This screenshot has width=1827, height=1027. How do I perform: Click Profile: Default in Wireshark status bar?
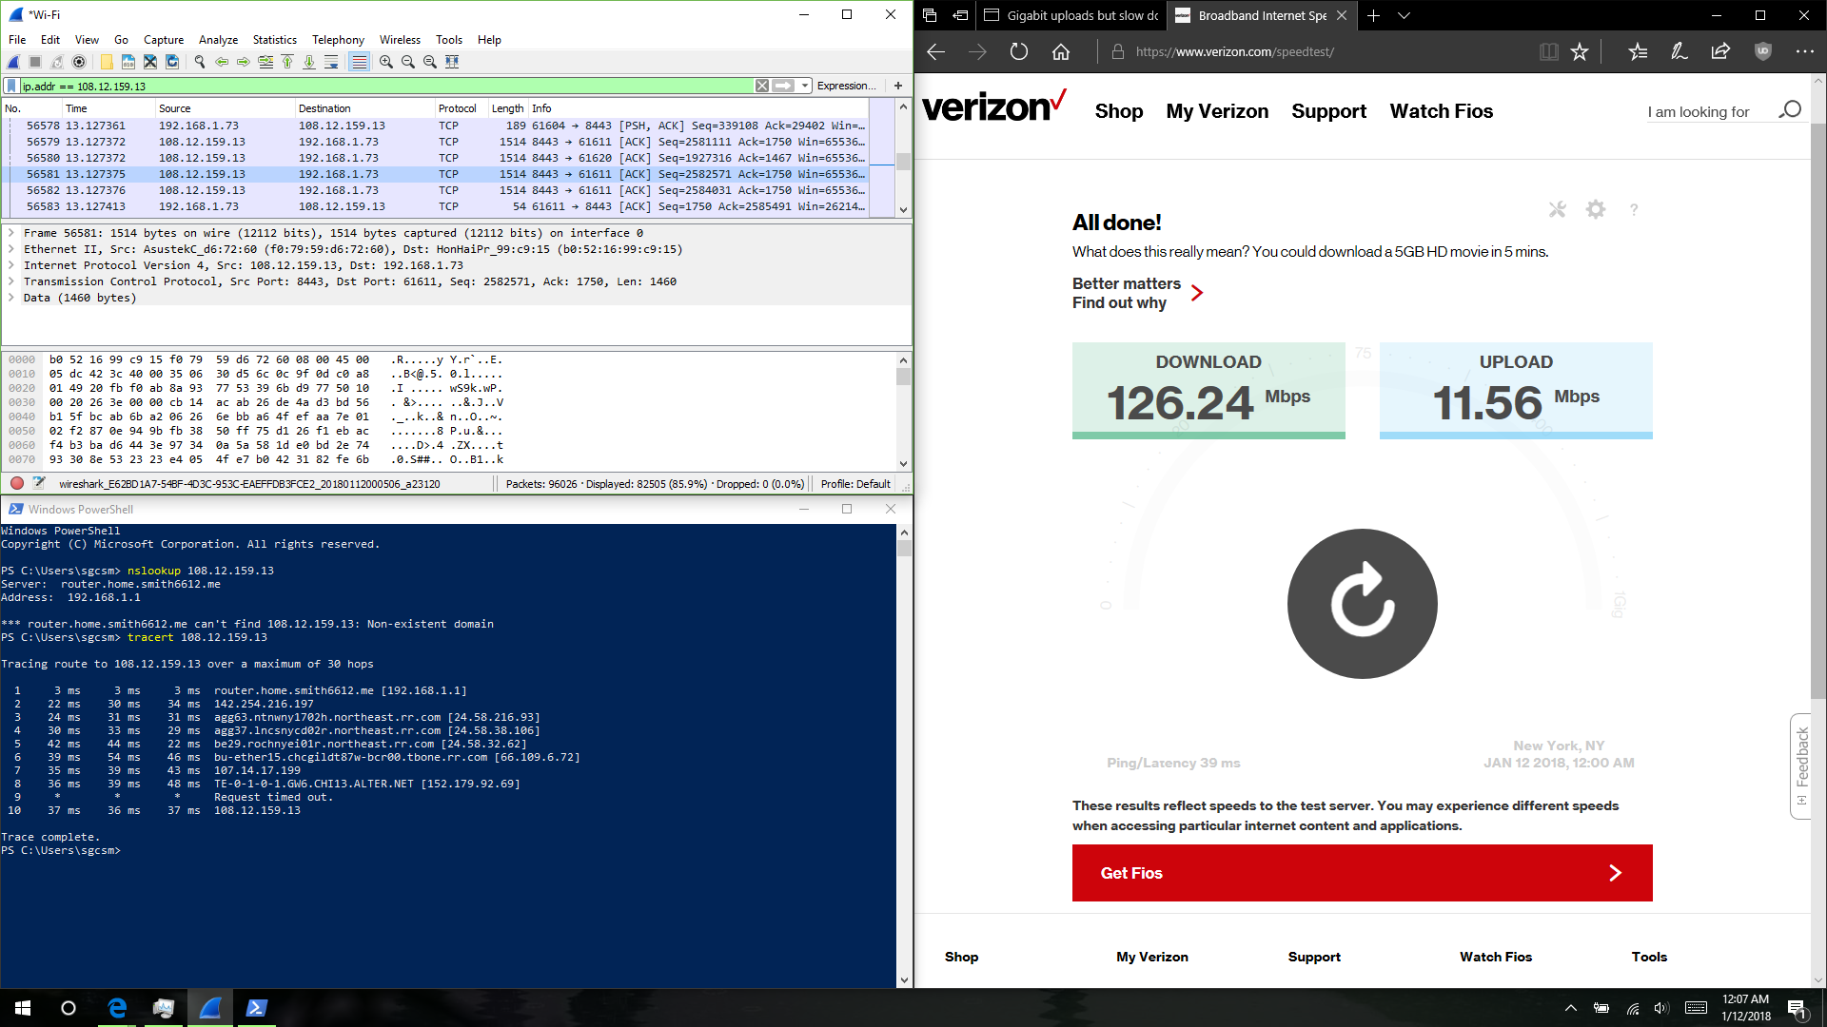[x=855, y=484]
